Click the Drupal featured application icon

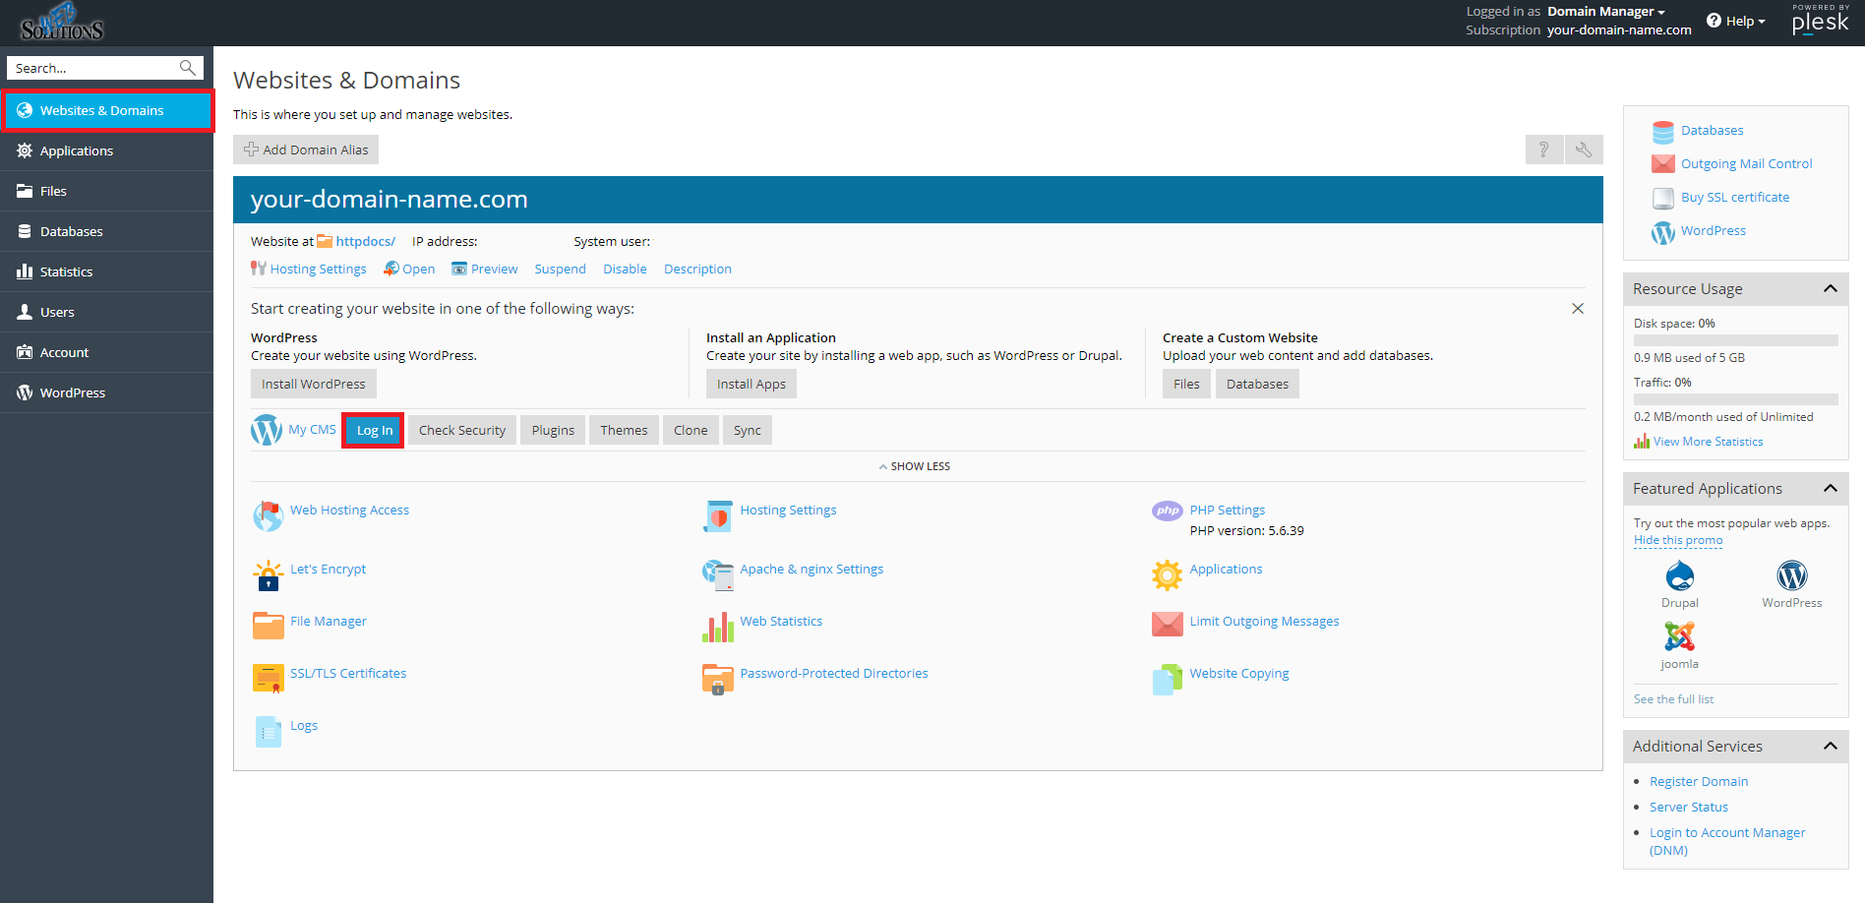point(1679,575)
